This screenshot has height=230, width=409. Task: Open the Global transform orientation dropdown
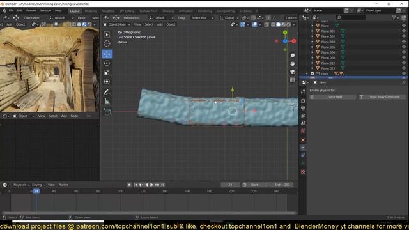tap(229, 18)
